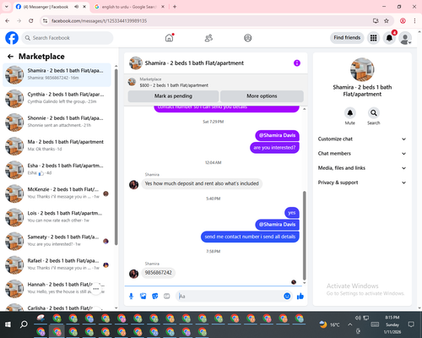422x338 pixels.
Task: Open listing thumbnail in right info panel
Action: point(362,69)
